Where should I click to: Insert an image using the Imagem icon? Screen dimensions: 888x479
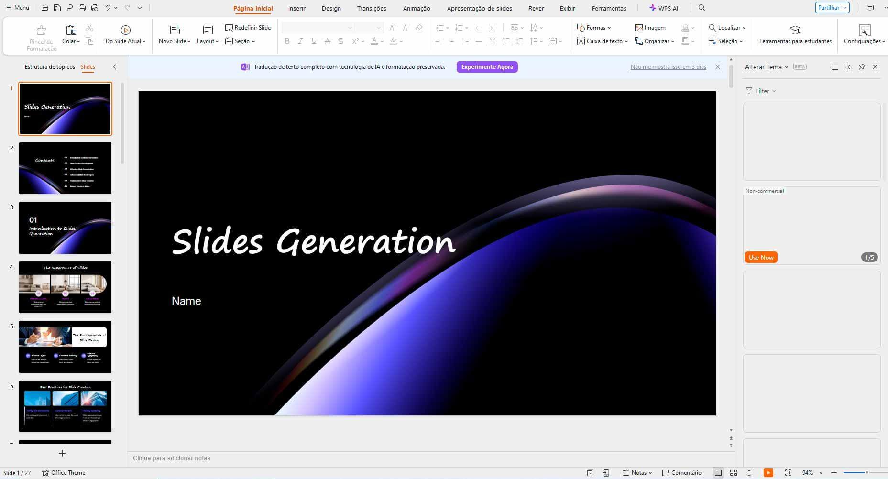point(651,27)
